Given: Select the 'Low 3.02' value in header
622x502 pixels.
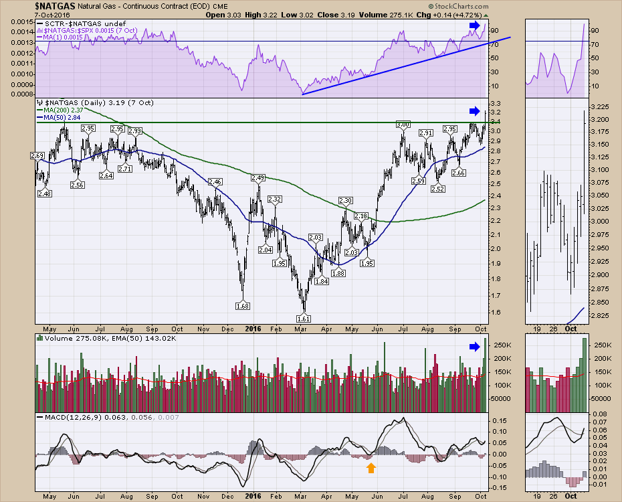Looking at the screenshot, I should pos(297,15).
